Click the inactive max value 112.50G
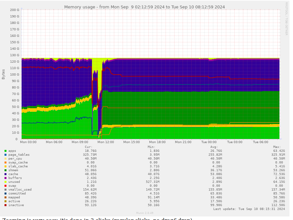 point(278,205)
